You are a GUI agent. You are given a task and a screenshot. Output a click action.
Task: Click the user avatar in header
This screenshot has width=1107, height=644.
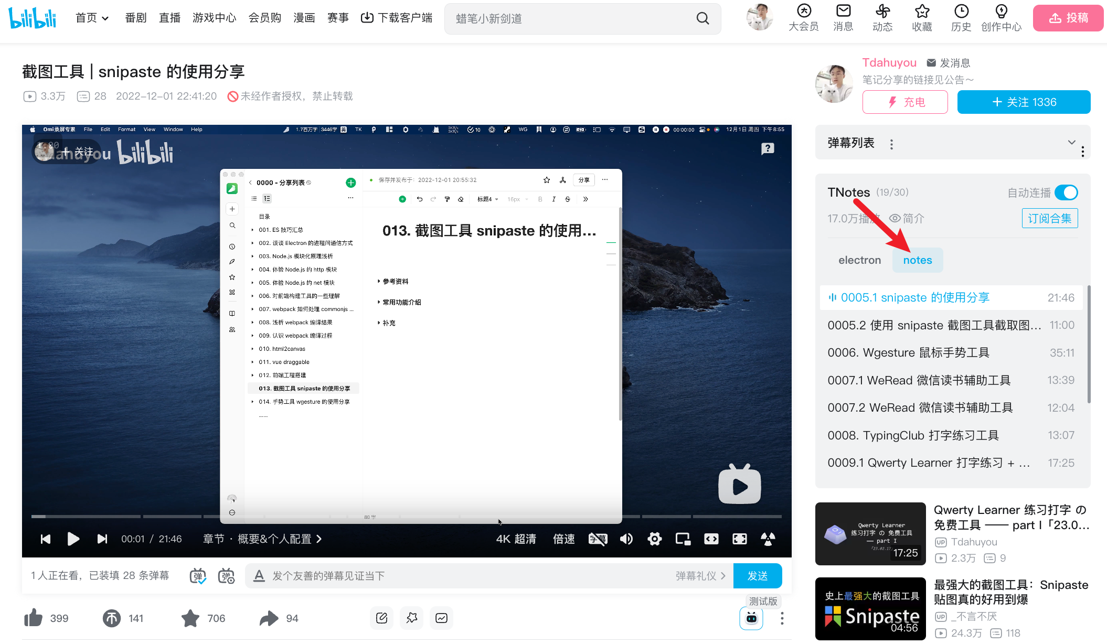click(x=760, y=17)
